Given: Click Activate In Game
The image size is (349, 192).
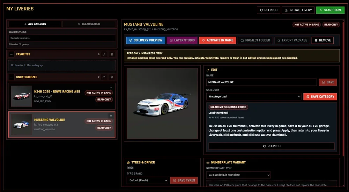Looking at the screenshot, I should (x=217, y=40).
